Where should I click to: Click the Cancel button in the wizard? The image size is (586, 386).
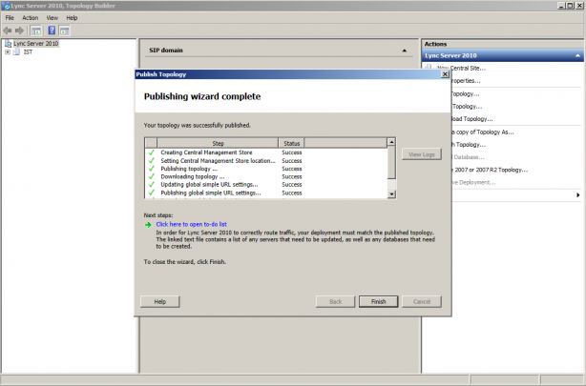pos(422,301)
